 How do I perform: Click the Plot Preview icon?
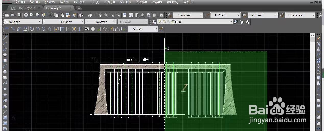click(x=32, y=15)
